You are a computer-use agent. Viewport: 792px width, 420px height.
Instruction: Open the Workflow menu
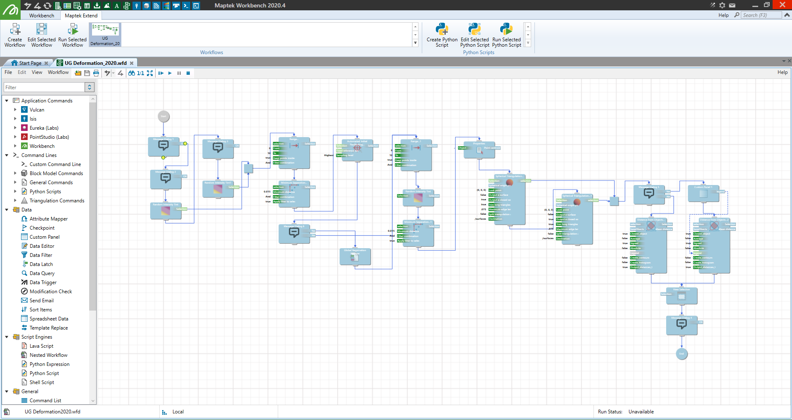point(58,72)
